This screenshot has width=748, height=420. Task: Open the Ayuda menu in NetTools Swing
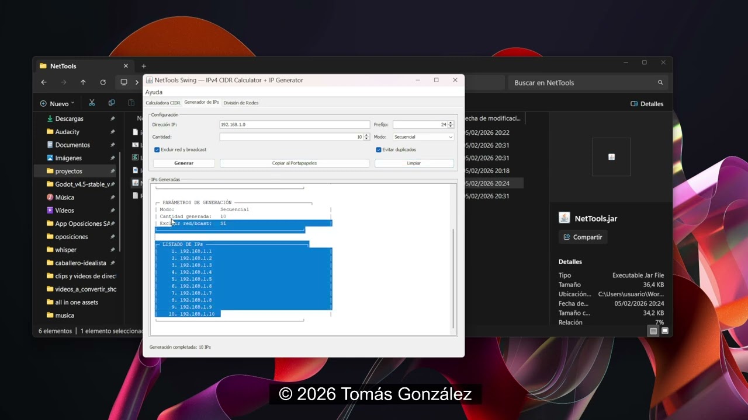pyautogui.click(x=154, y=92)
